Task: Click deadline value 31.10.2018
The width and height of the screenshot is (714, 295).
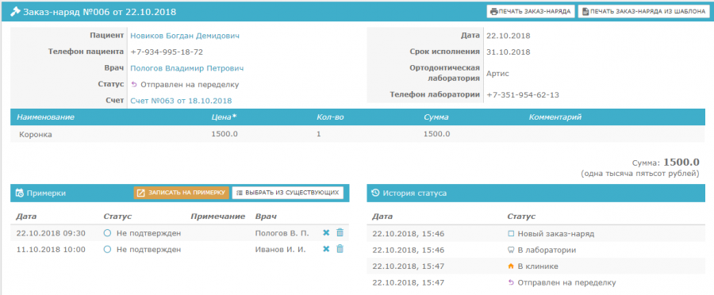Action: pos(509,52)
